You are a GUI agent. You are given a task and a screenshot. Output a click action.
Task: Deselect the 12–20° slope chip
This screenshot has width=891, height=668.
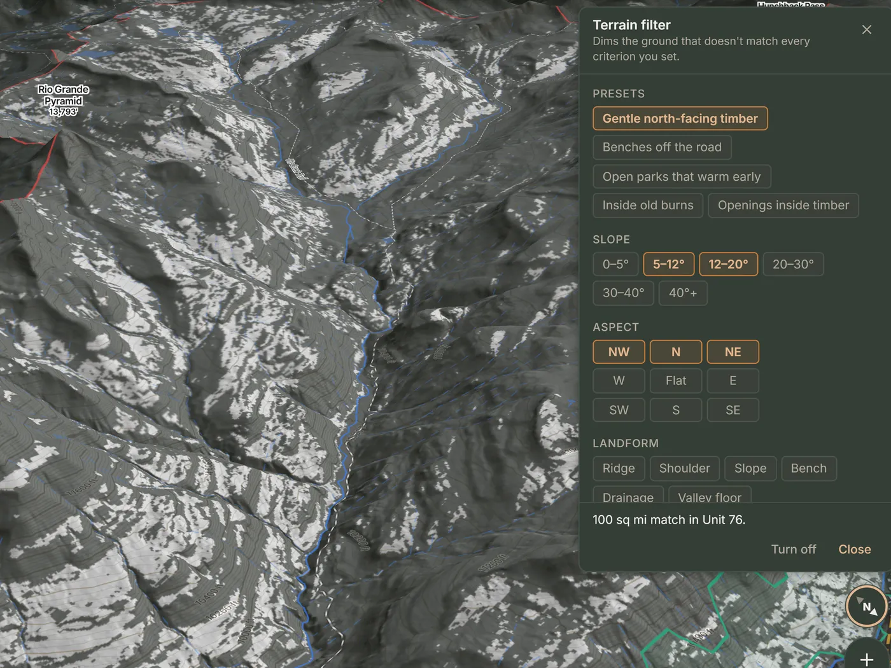click(x=729, y=264)
